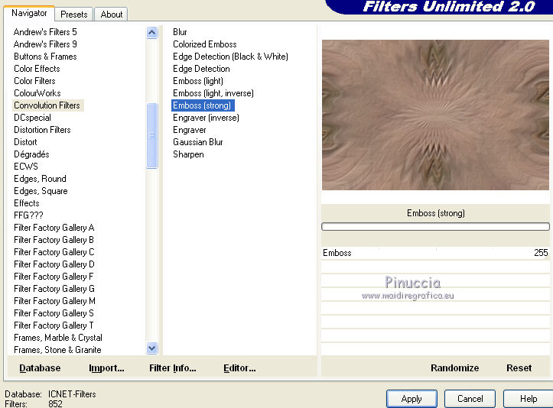
Task: Open Help
Action: pyautogui.click(x=528, y=399)
